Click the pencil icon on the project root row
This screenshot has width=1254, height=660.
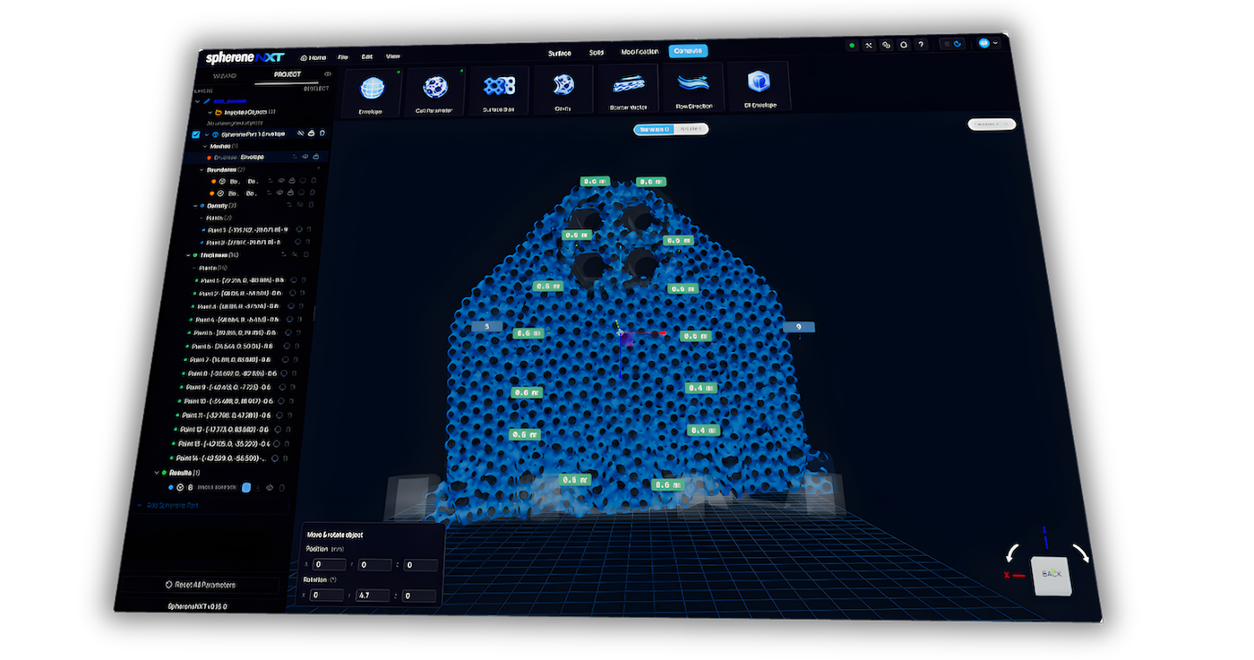click(x=208, y=101)
